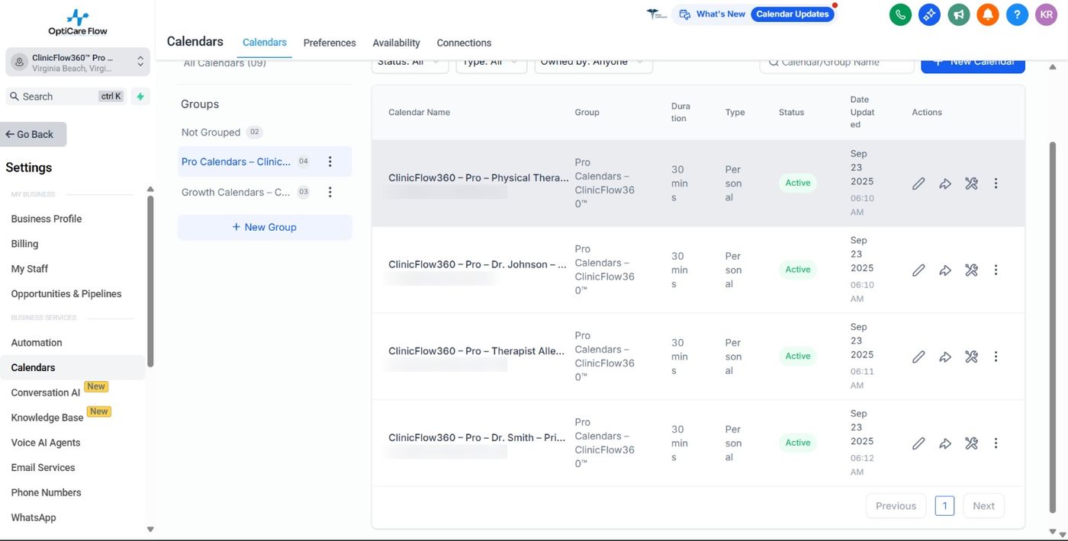1068x541 pixels.
Task: Open more options for Therapist Alle... calendar
Action: [996, 357]
